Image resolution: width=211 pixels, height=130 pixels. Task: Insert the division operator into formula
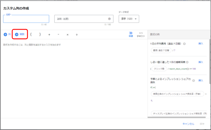point(77,35)
